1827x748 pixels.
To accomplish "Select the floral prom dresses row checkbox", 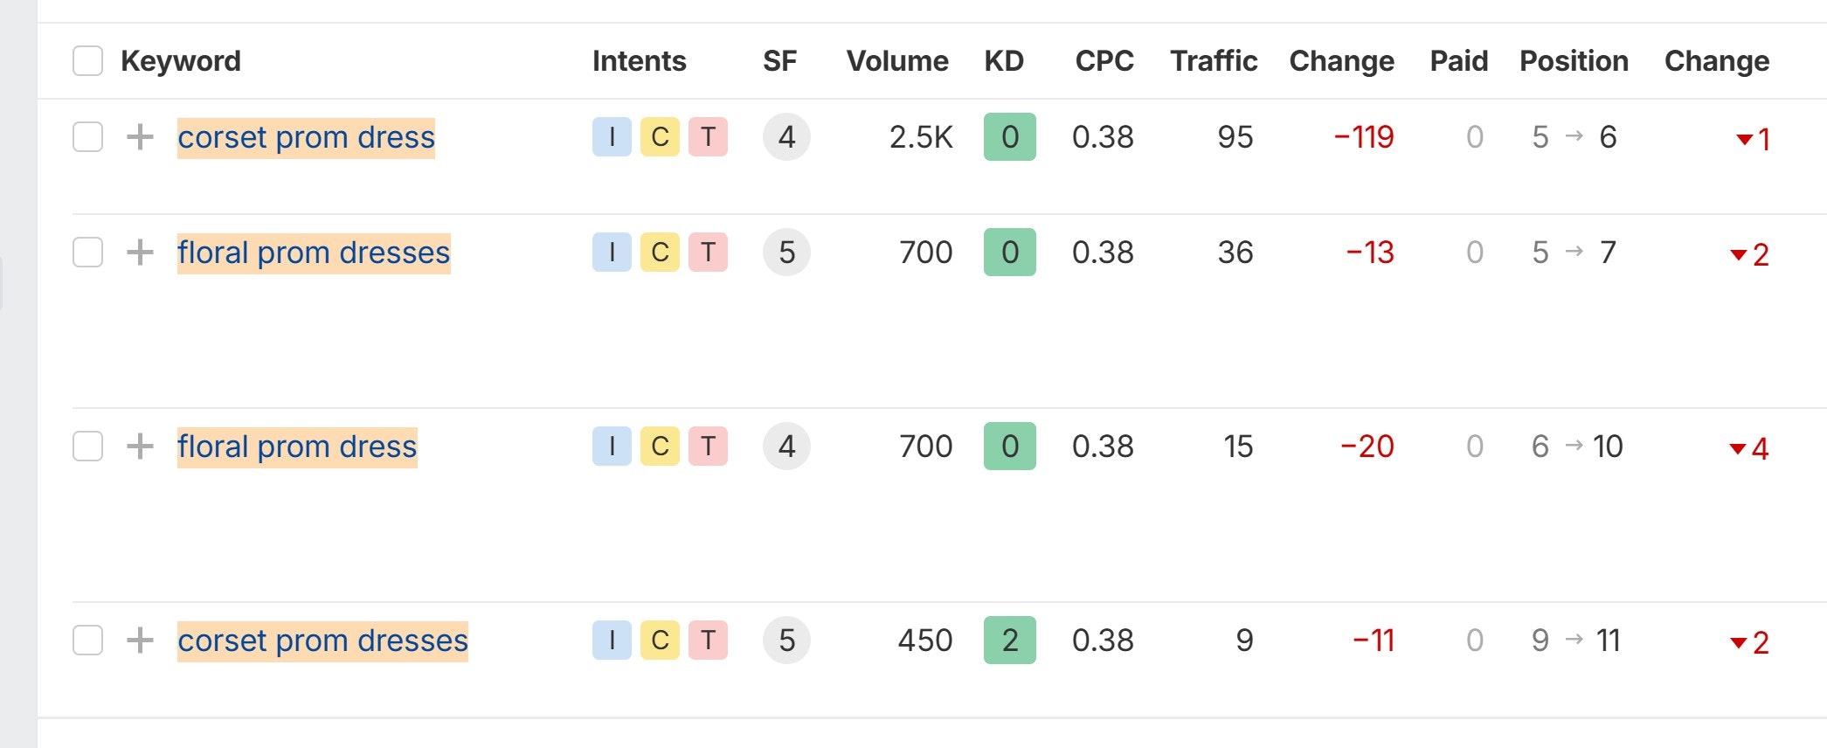I will (87, 253).
